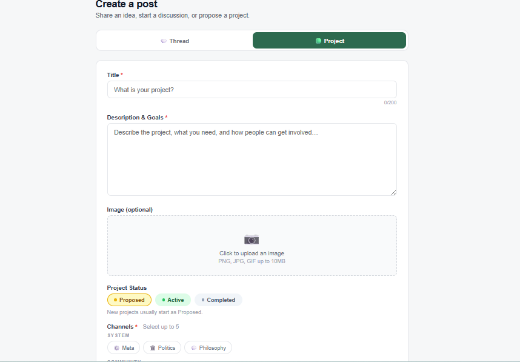Click the building icon on Politics chip
This screenshot has width=520, height=362.
pyautogui.click(x=153, y=348)
